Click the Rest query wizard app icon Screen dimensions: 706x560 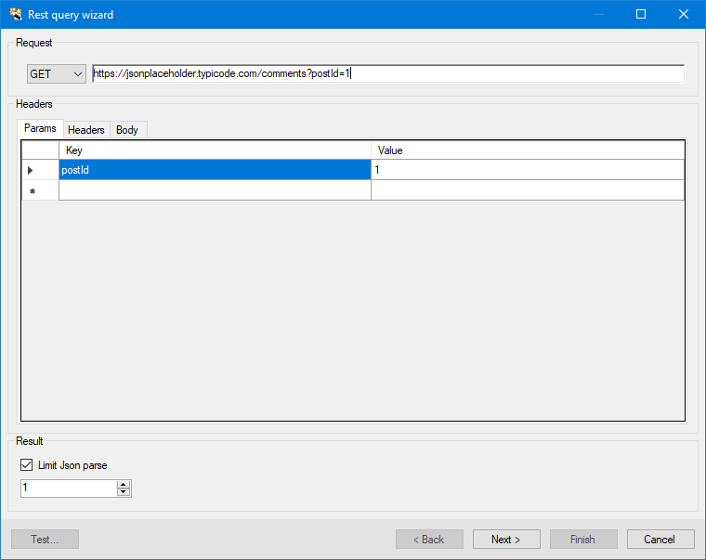tap(15, 15)
